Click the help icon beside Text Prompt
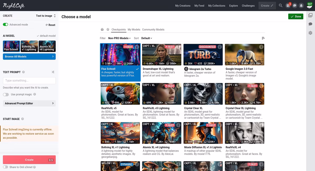Viewport: 315px width, 171px height. (x=23, y=72)
